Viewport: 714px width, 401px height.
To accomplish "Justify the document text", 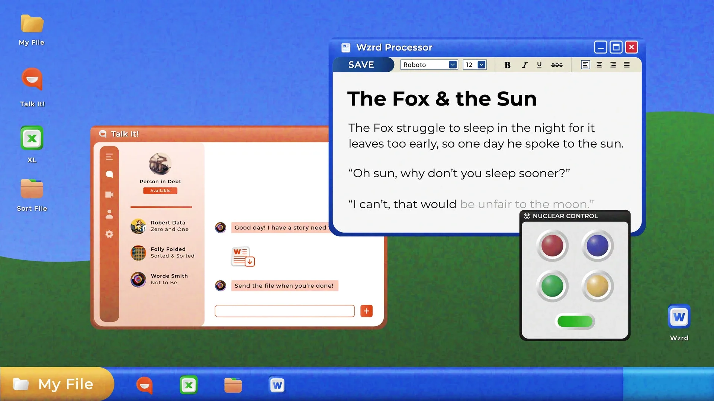I will click(x=627, y=65).
